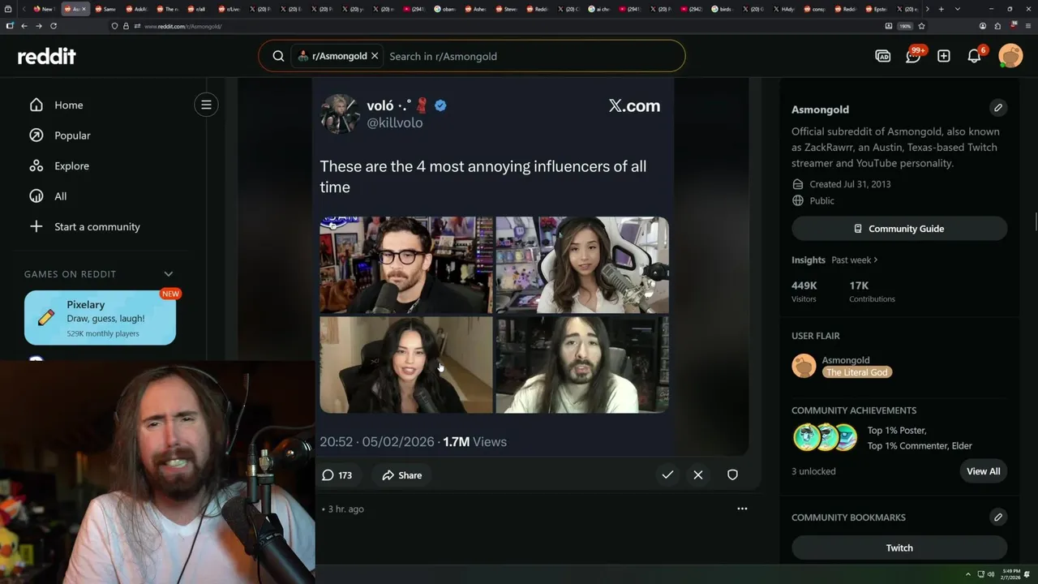Click View All achievements

coord(983,471)
